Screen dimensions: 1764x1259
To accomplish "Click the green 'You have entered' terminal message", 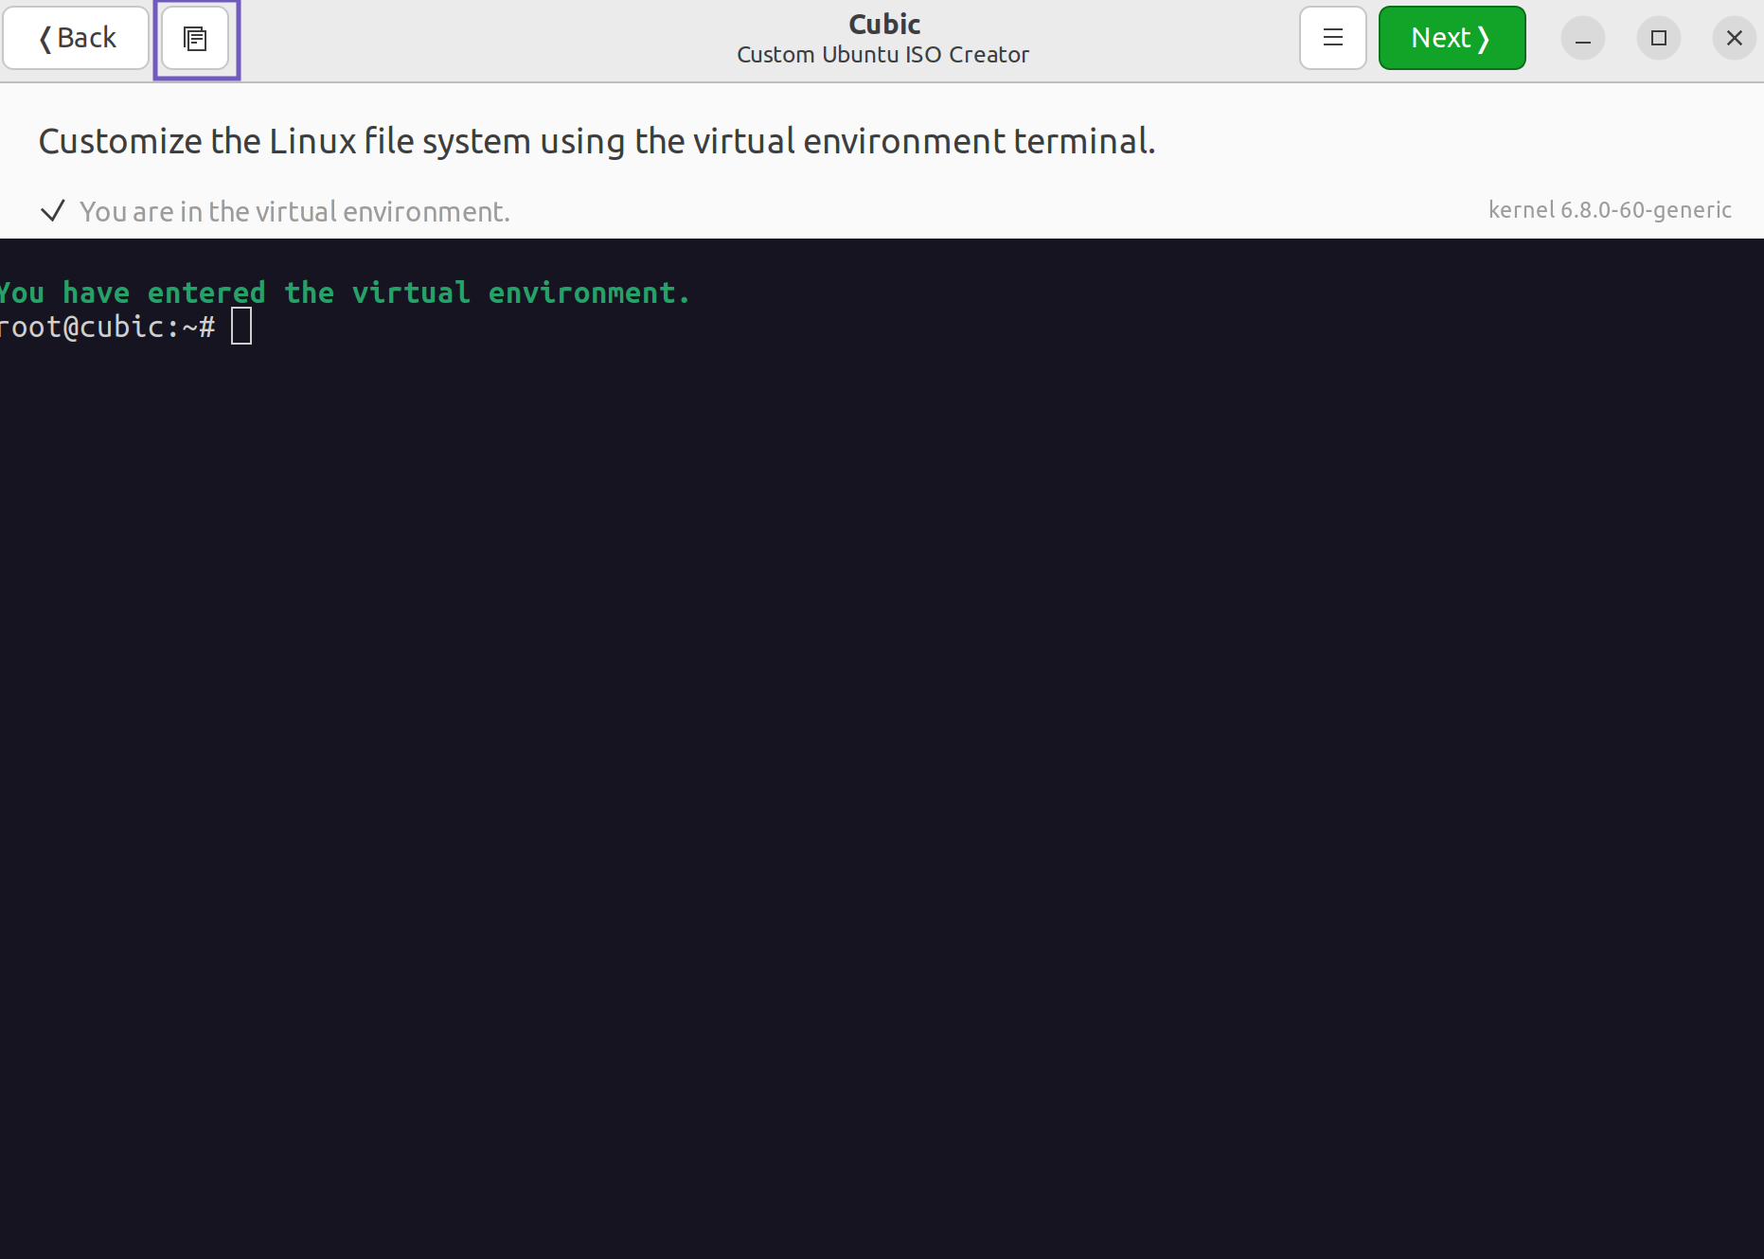I will click(345, 292).
